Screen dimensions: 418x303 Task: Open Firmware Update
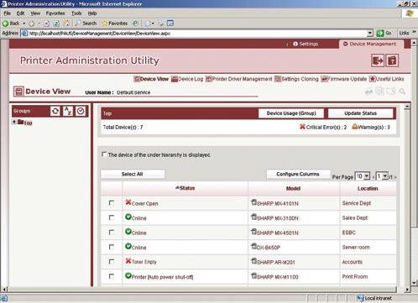pyautogui.click(x=344, y=79)
